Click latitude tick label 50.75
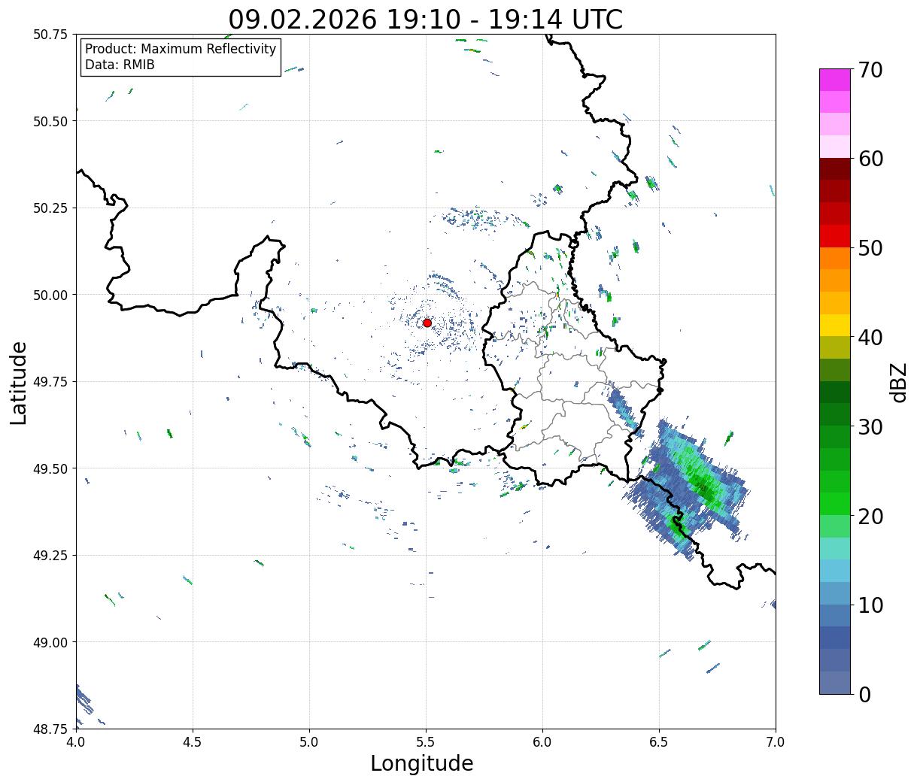 pyautogui.click(x=50, y=35)
